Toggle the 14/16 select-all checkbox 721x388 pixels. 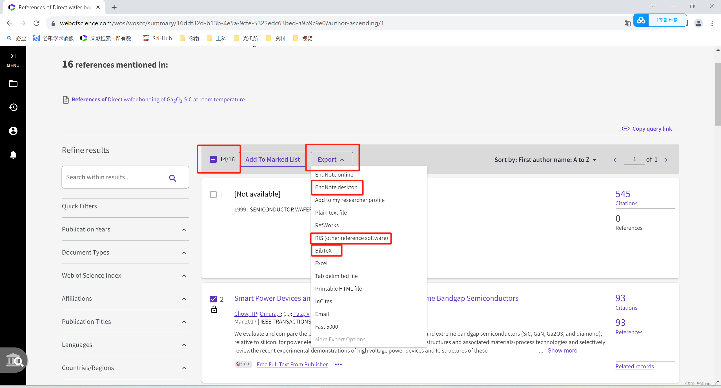coord(213,159)
